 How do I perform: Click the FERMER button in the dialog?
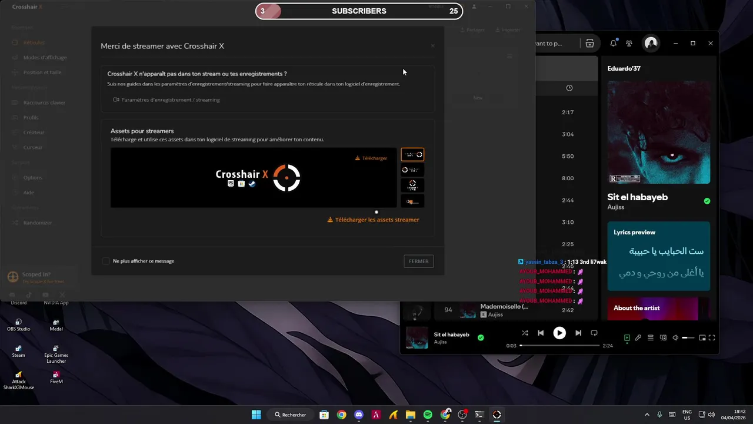pos(418,261)
